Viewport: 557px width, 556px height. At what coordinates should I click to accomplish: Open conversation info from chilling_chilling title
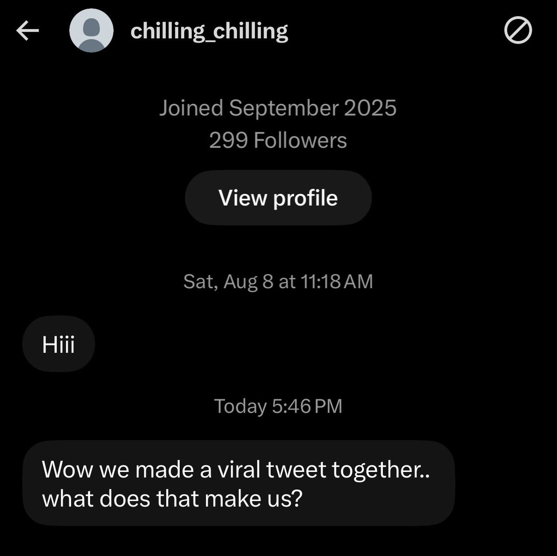(209, 31)
